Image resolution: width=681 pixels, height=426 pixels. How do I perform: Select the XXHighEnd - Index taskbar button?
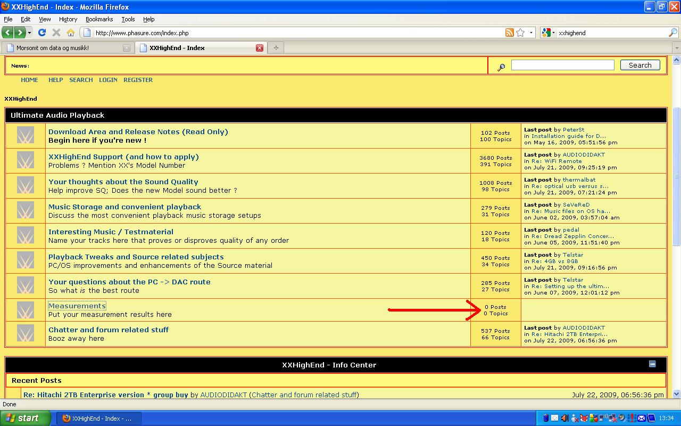(99, 418)
